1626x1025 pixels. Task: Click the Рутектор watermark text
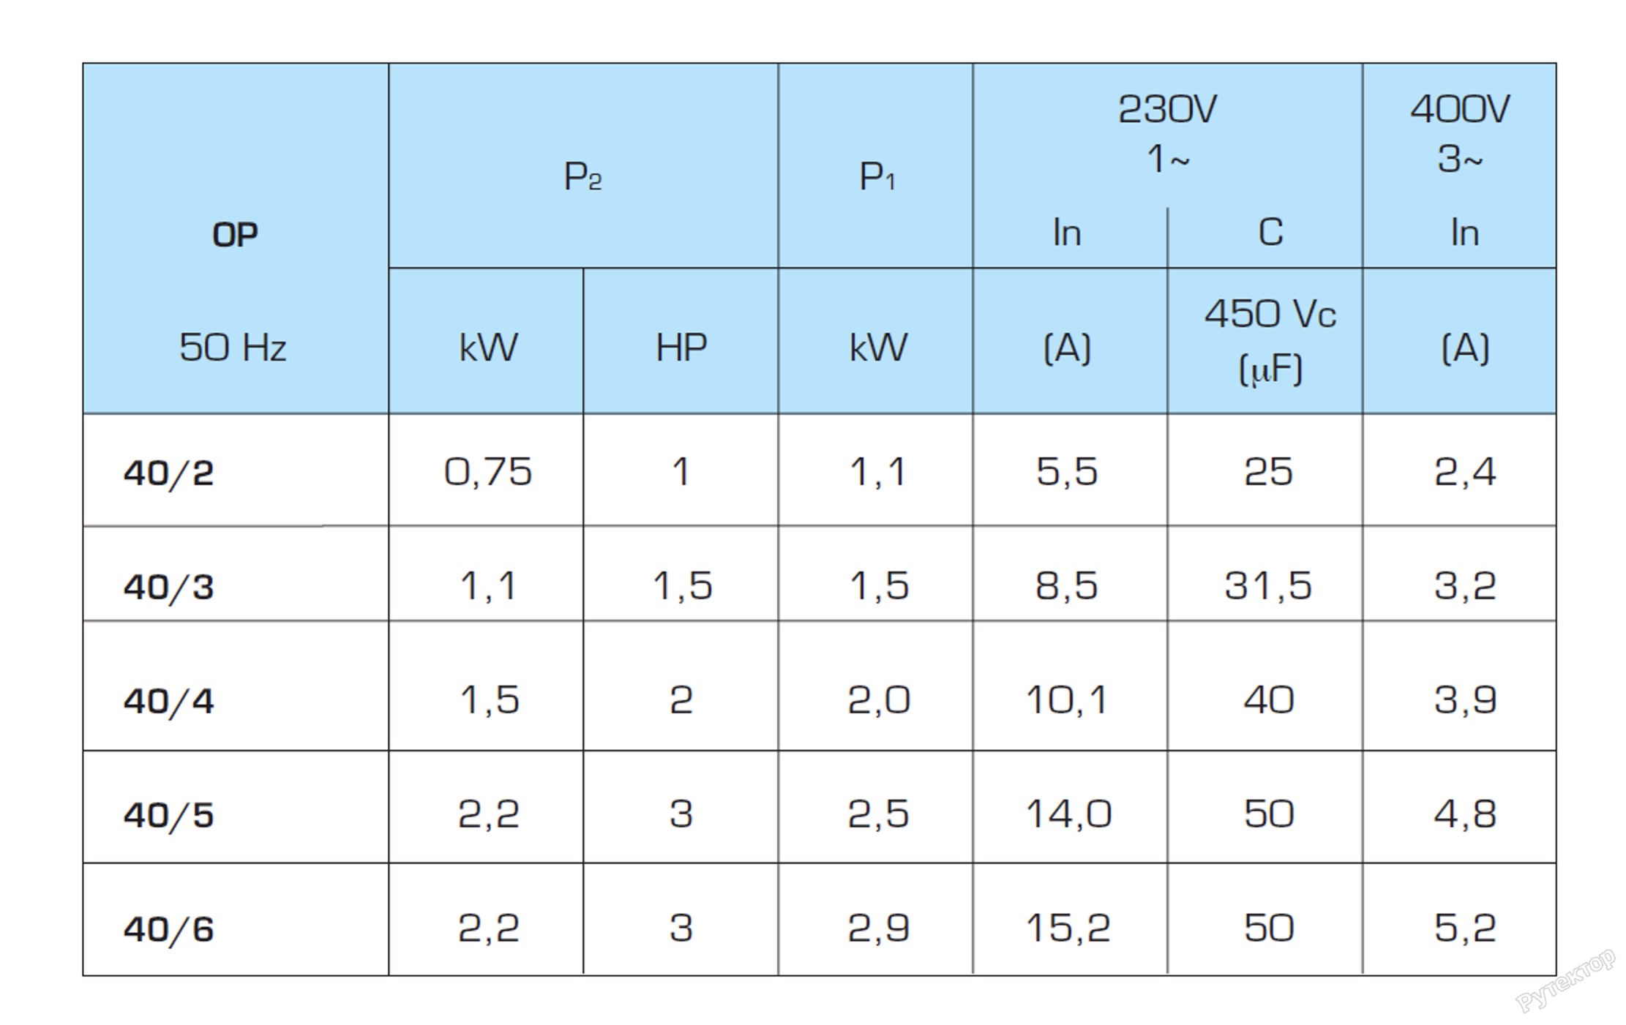[1565, 982]
